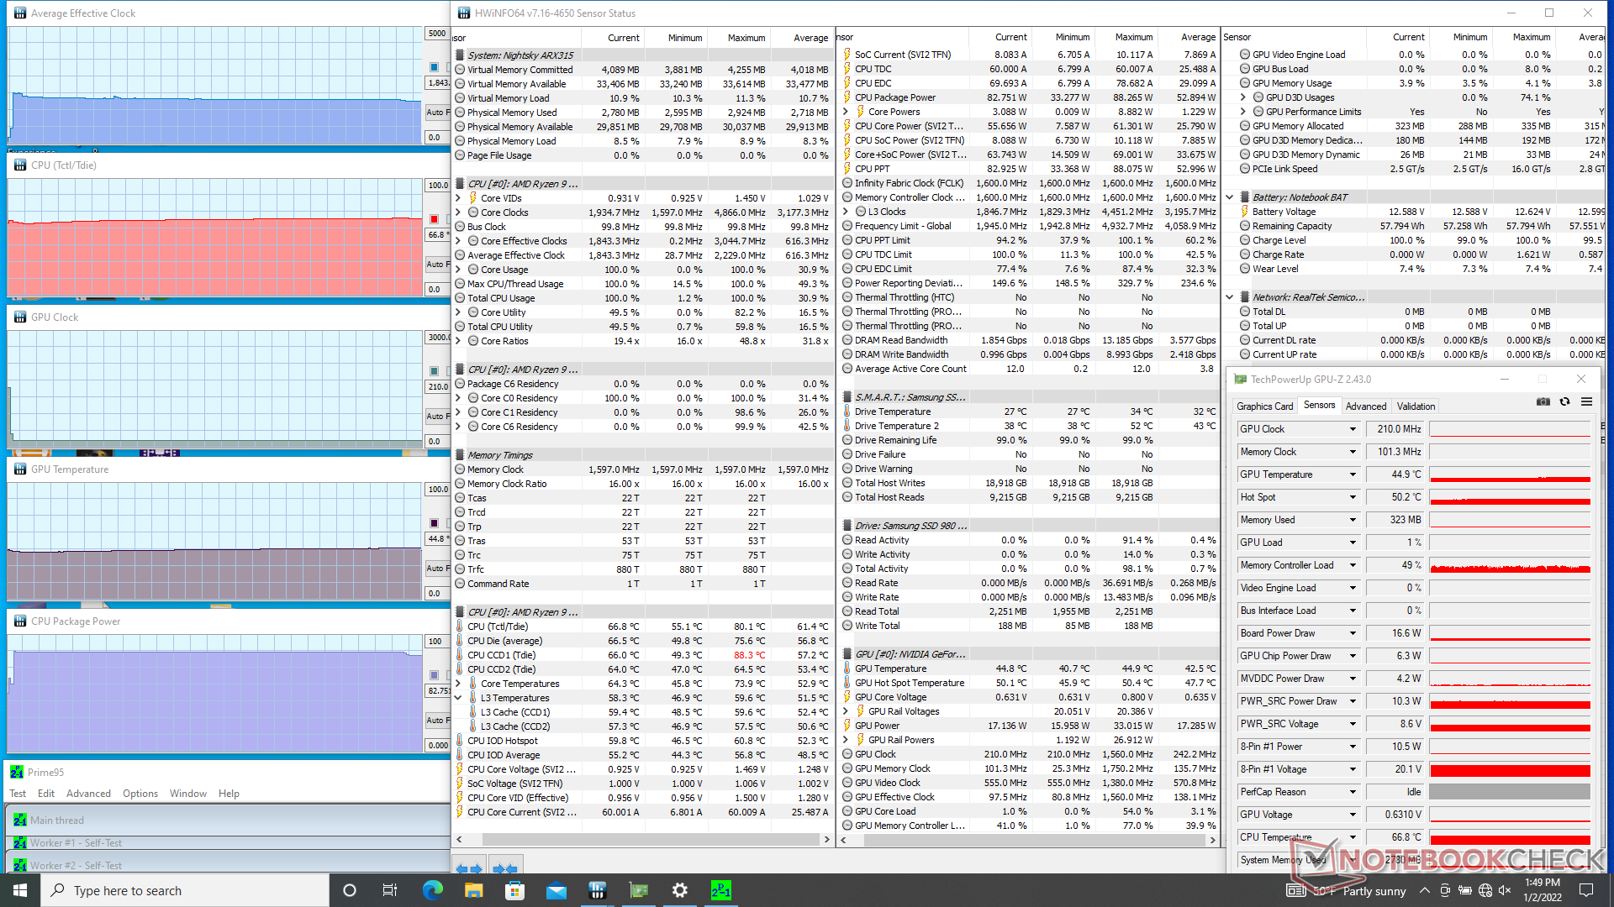Click Auto Fit on the GPU Clock graph

tap(436, 417)
